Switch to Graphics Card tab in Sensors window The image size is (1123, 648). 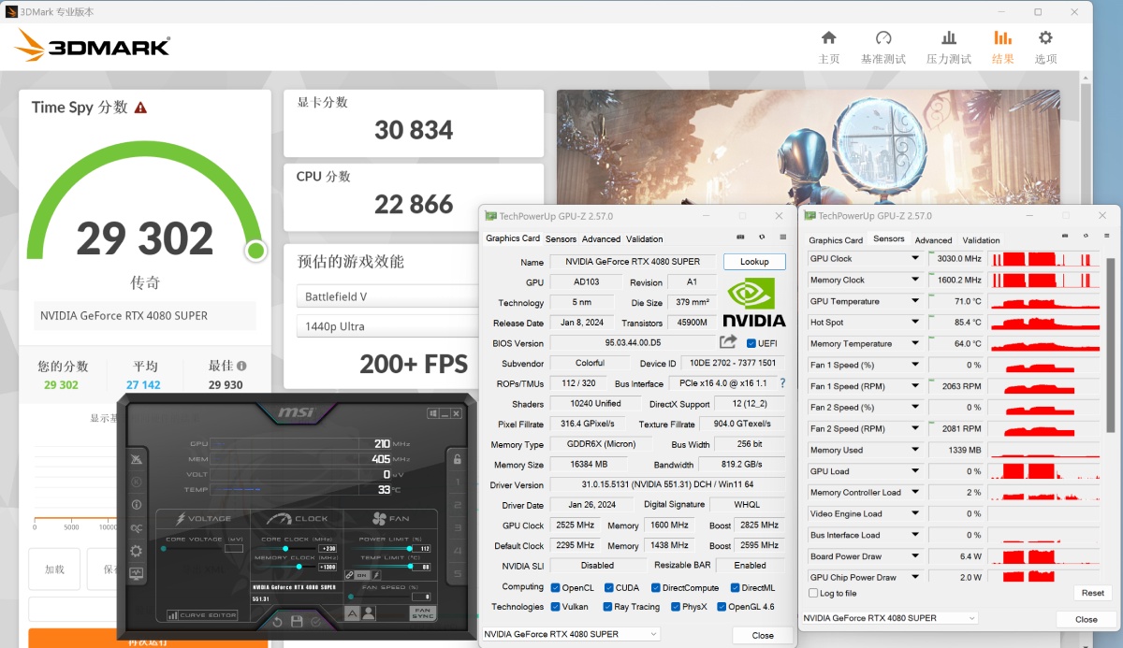(x=836, y=240)
